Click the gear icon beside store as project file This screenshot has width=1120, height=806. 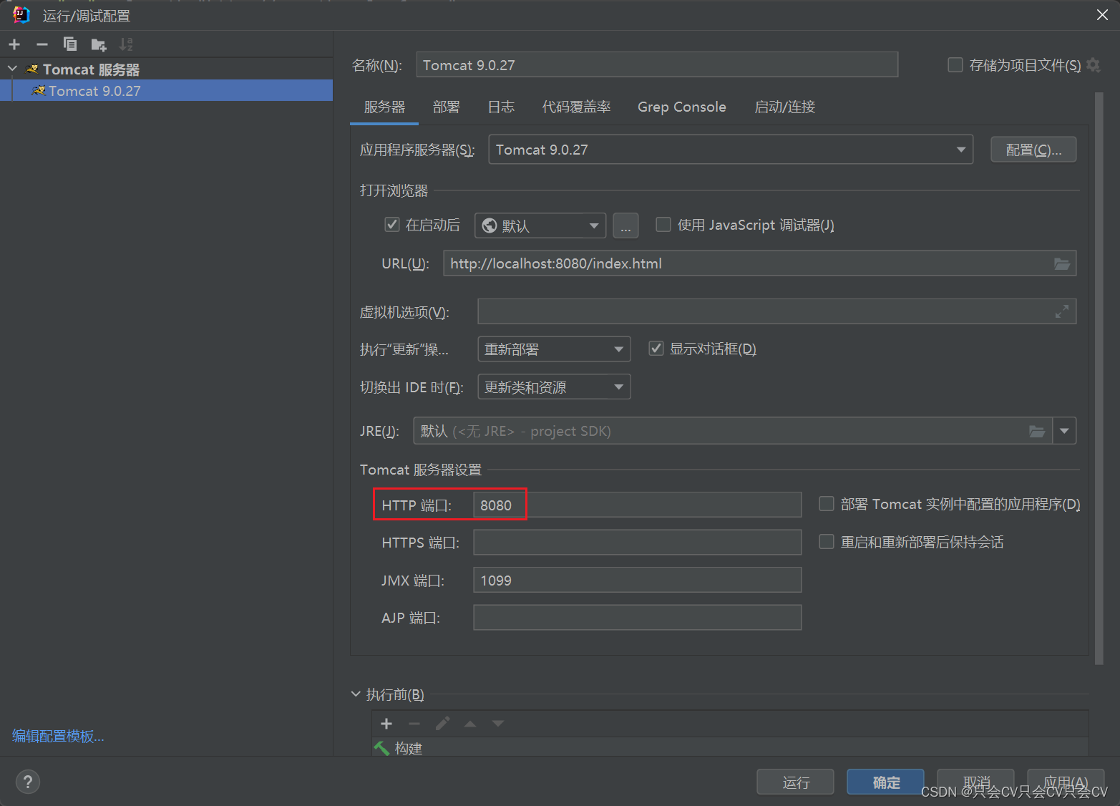tap(1093, 65)
